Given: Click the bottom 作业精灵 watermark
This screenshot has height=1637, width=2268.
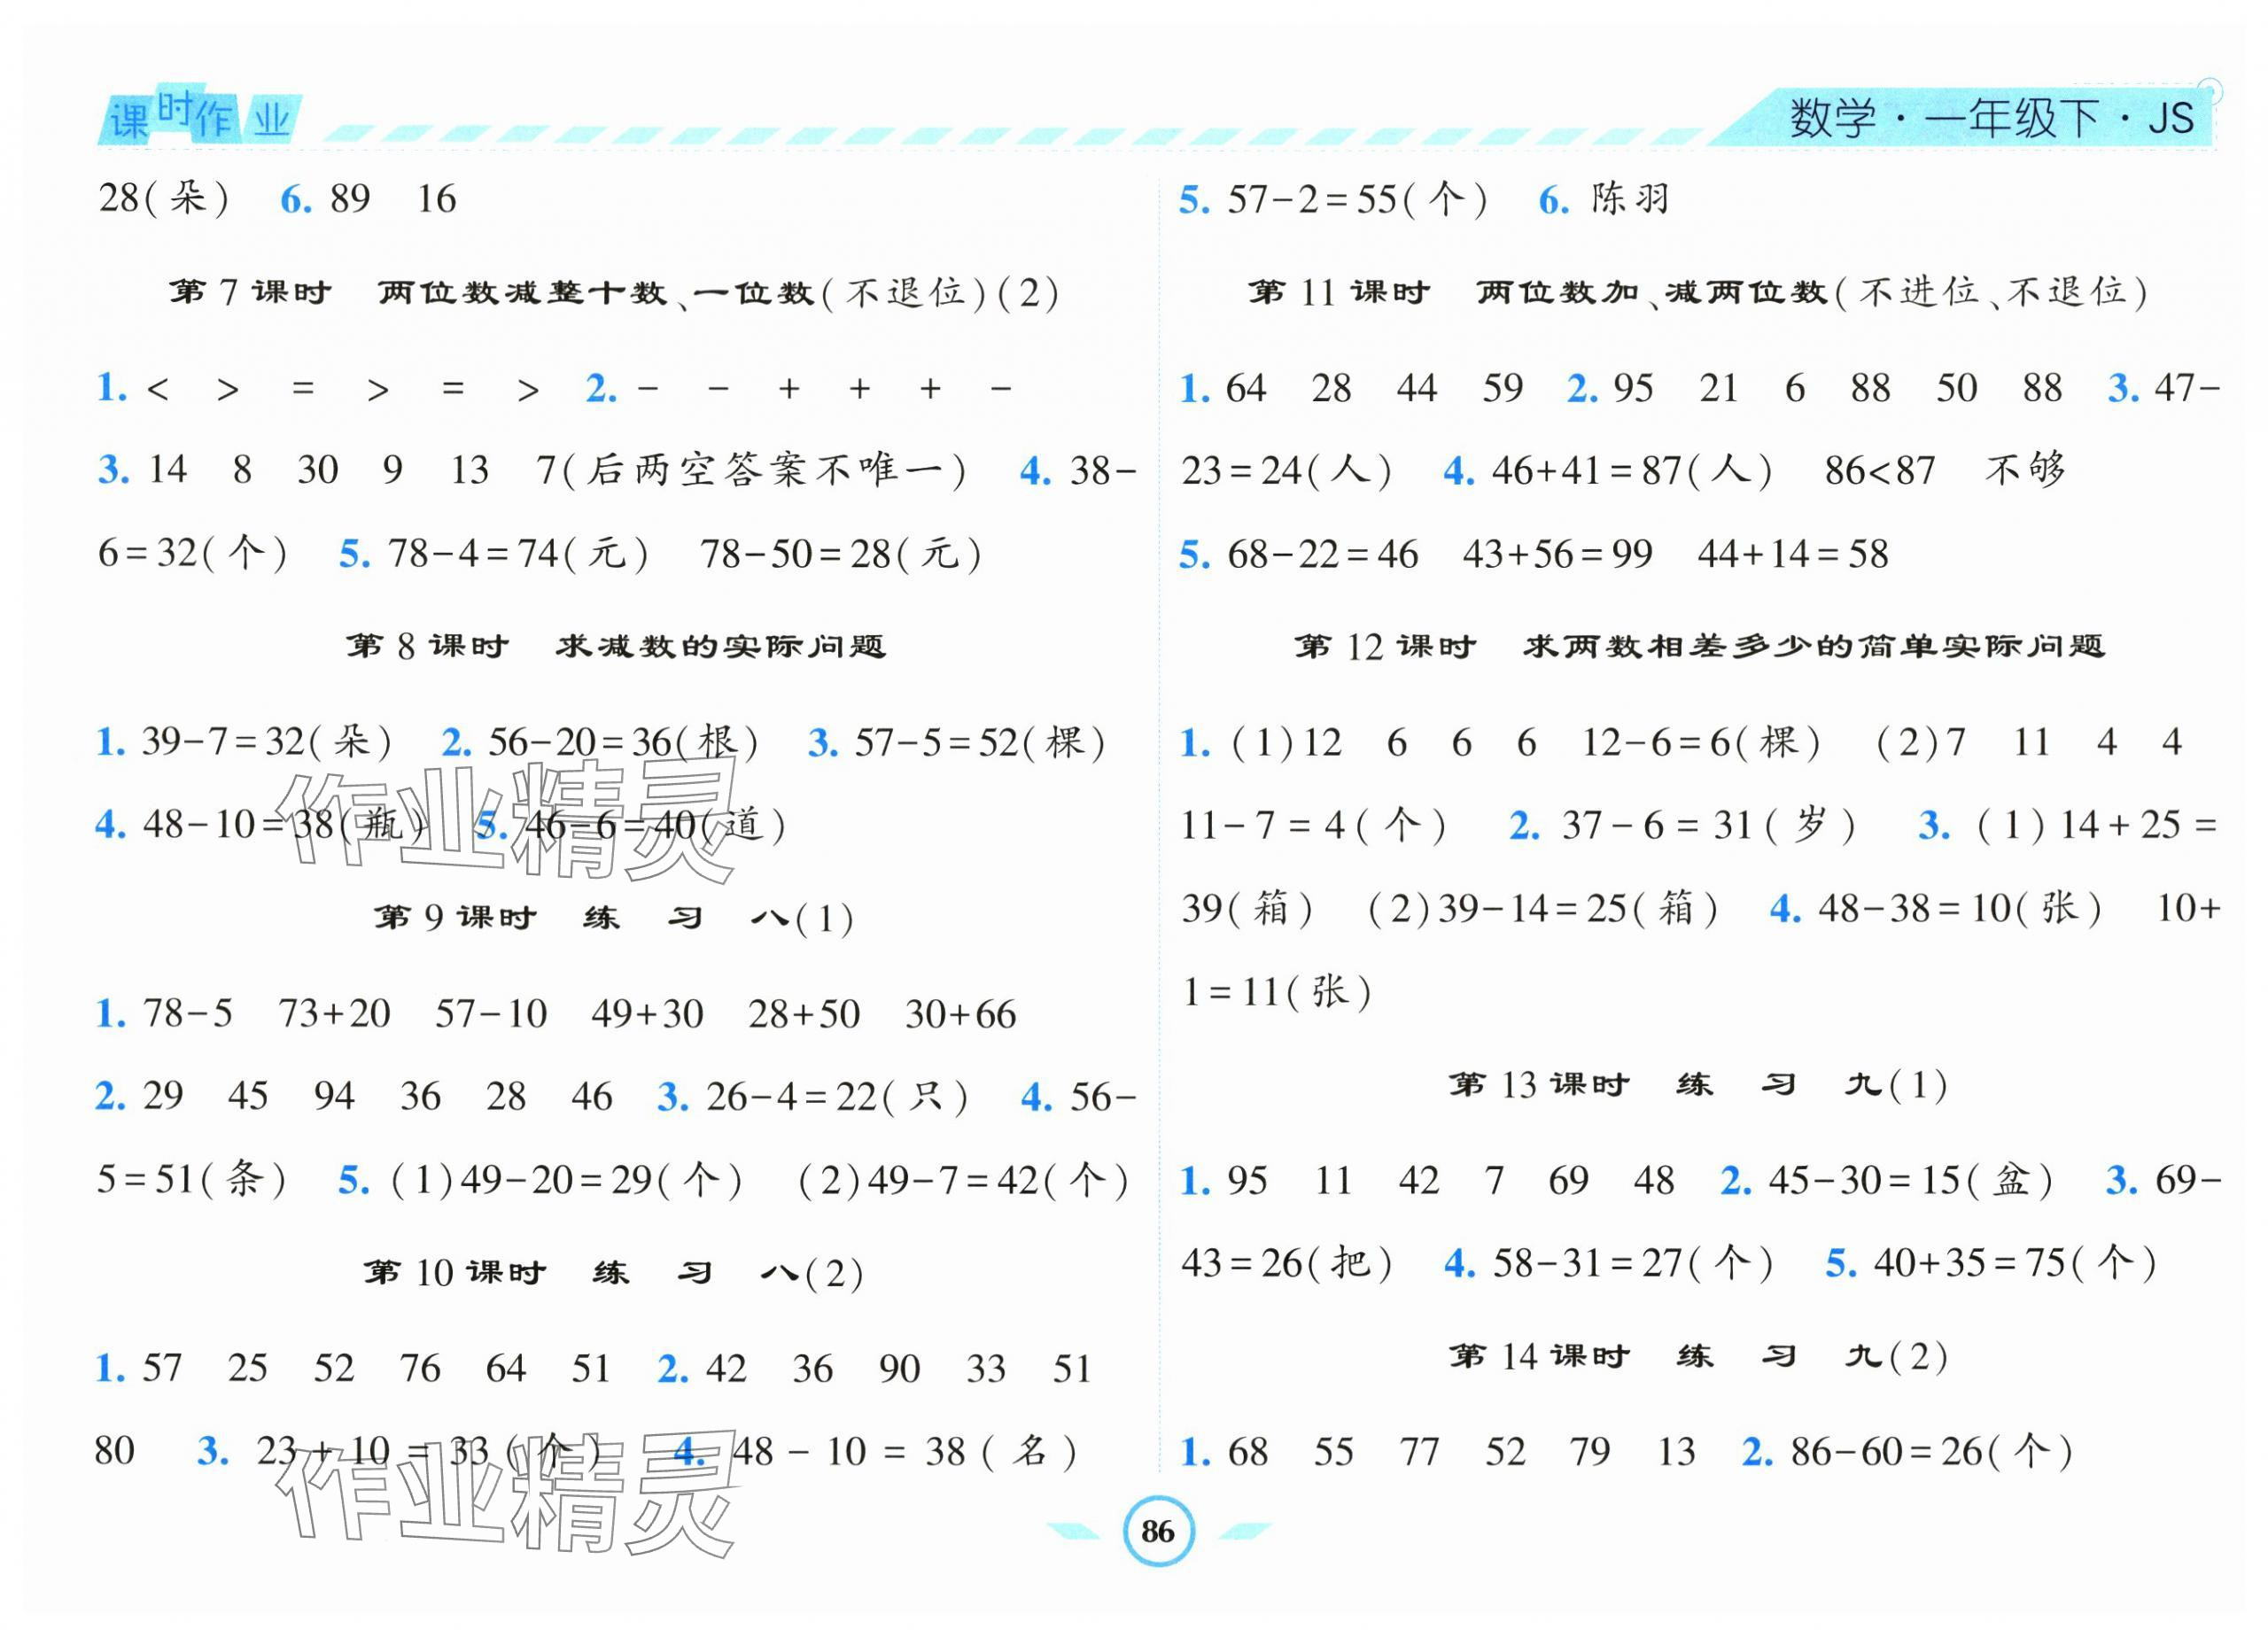Looking at the screenshot, I should point(506,1495).
